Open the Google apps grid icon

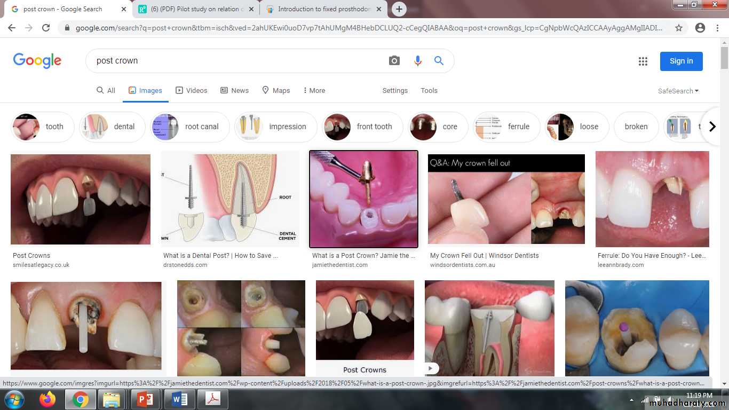(643, 61)
